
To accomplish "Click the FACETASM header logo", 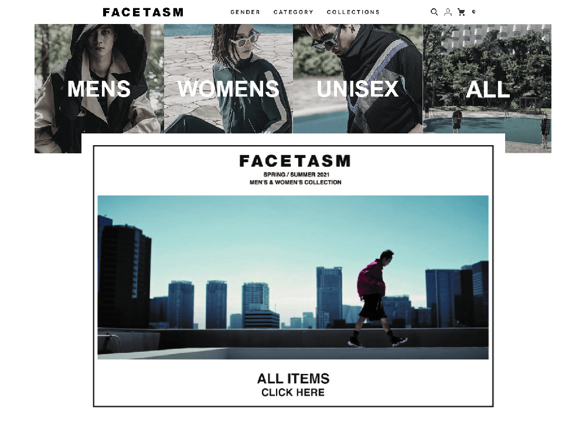I will (143, 12).
